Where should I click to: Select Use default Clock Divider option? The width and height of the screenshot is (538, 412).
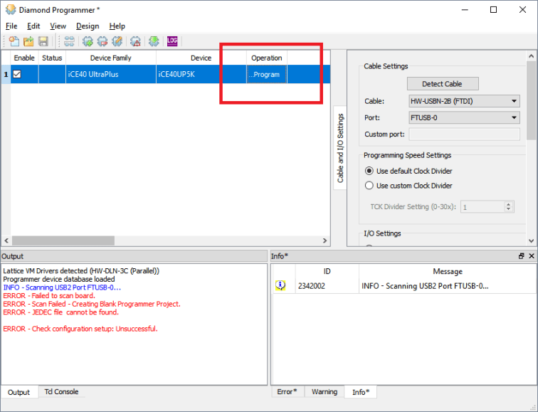click(x=369, y=171)
